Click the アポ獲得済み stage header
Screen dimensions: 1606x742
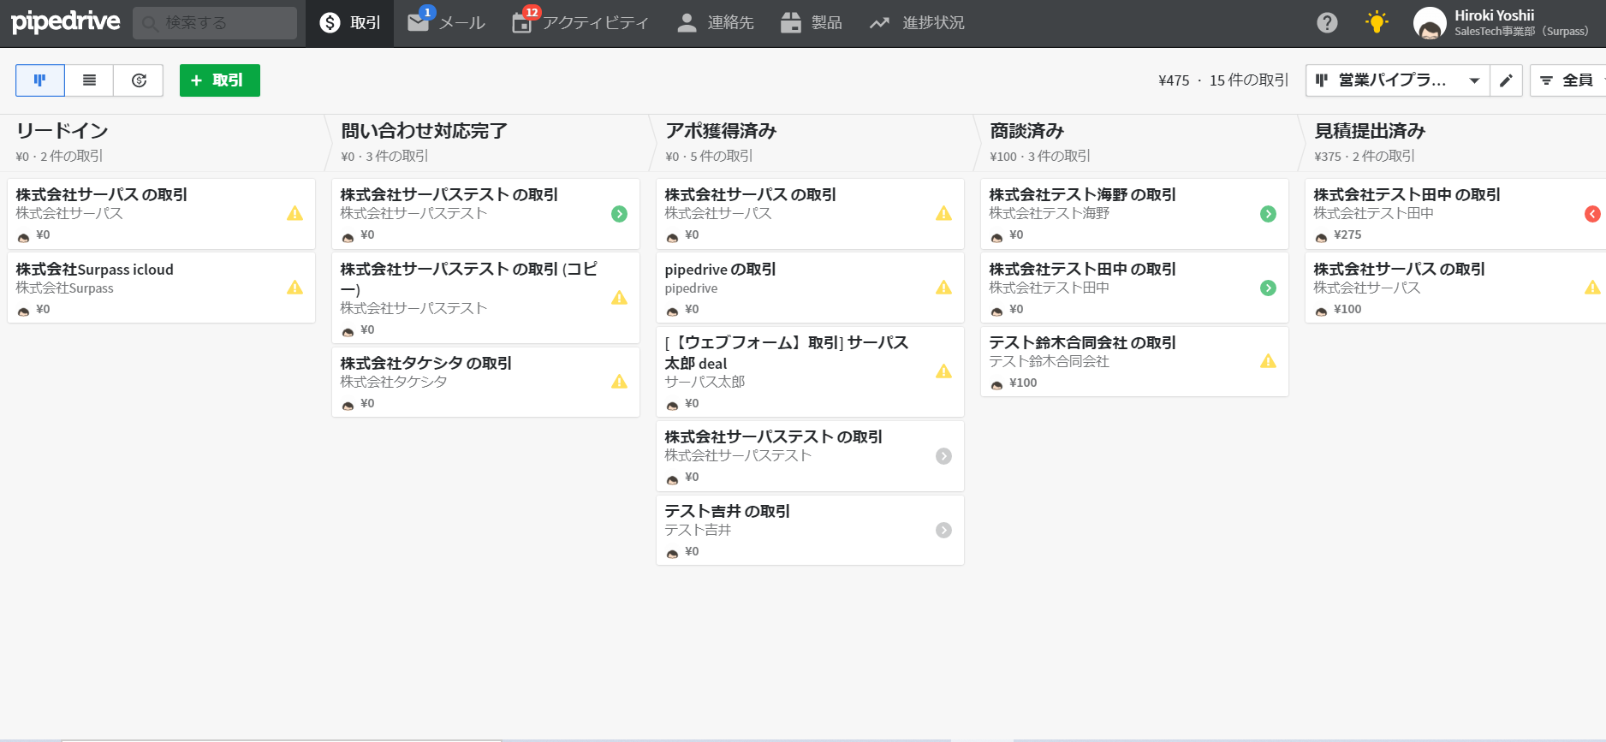click(x=811, y=142)
